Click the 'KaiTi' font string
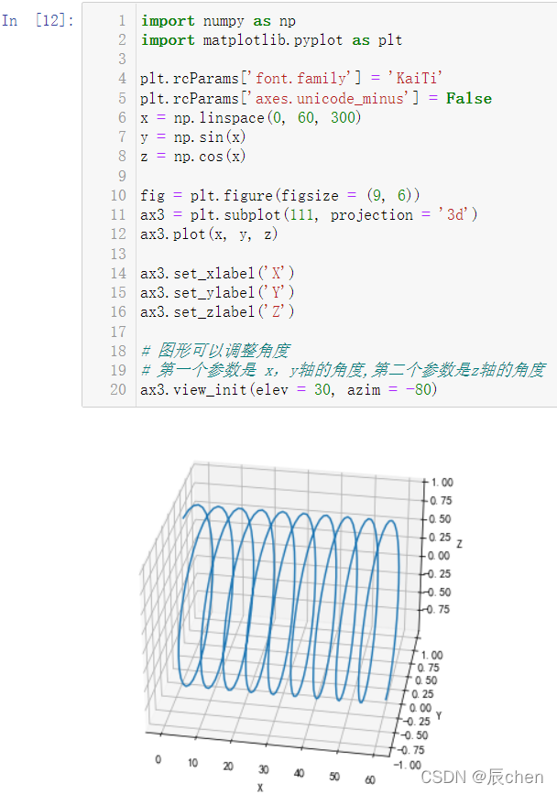Screen dimensions: 557x794 (415, 78)
